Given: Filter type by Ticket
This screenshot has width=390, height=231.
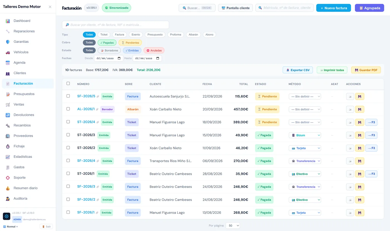Looking at the screenshot, I should (x=104, y=35).
